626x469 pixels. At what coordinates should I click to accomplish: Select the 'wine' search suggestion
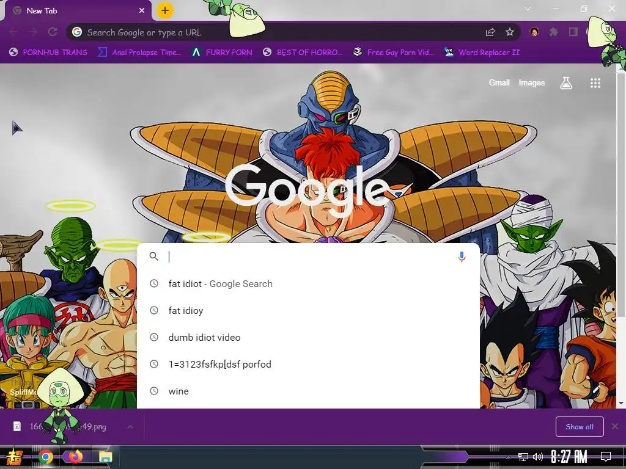click(x=308, y=391)
